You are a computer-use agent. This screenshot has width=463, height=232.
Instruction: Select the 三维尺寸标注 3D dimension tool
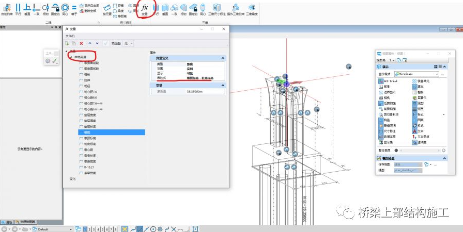click(x=217, y=9)
